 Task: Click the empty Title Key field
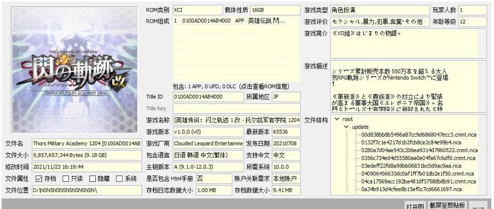tap(236, 108)
